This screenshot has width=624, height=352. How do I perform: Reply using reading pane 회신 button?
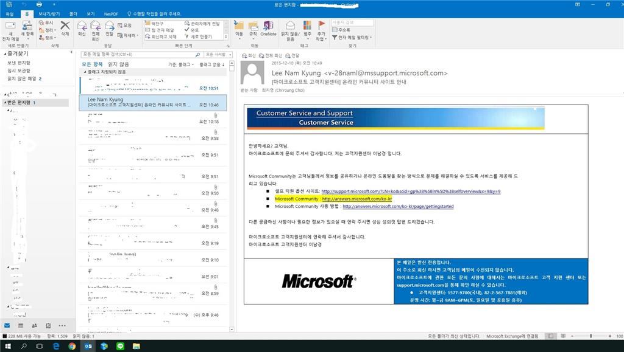click(249, 55)
